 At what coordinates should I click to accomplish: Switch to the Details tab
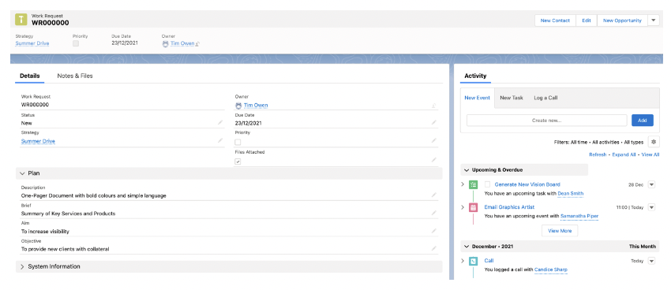click(29, 76)
